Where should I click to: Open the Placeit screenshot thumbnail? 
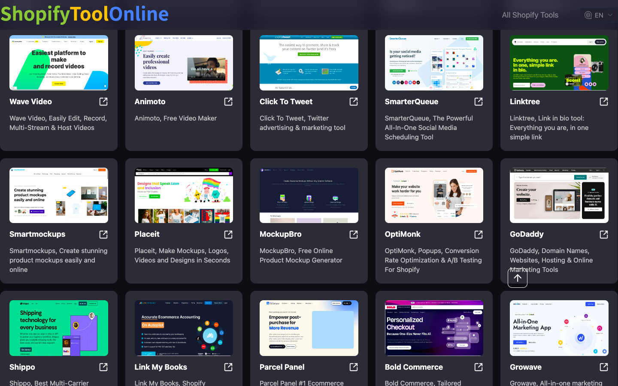184,196
